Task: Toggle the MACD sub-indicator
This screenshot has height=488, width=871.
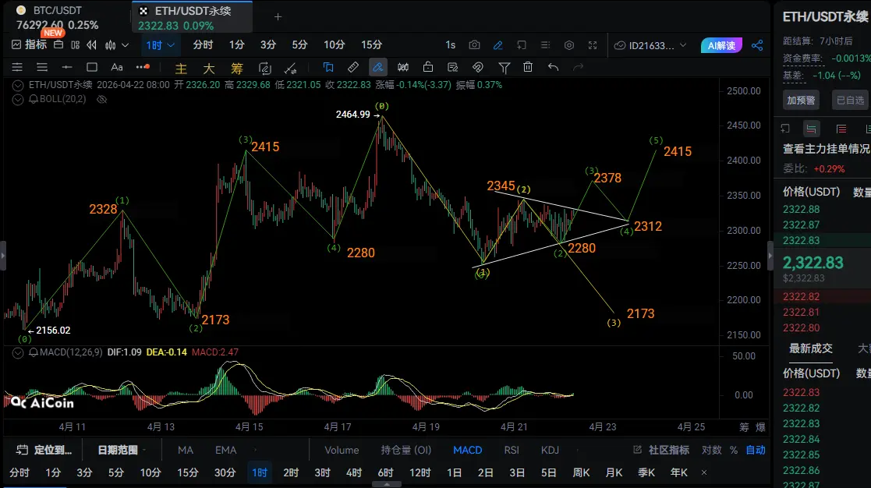Action: (468, 451)
